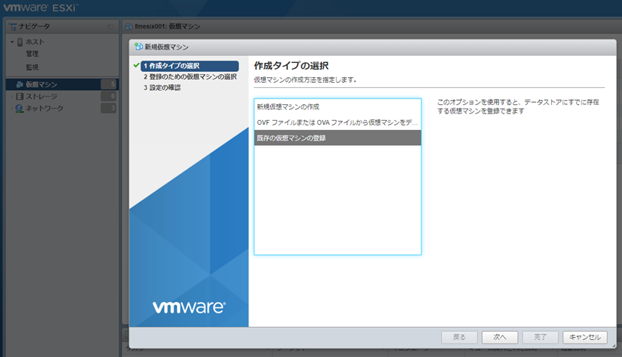The height and width of the screenshot is (357, 622).
Task: Click the storage (ストレージ) icon in navigator
Action: (19, 96)
